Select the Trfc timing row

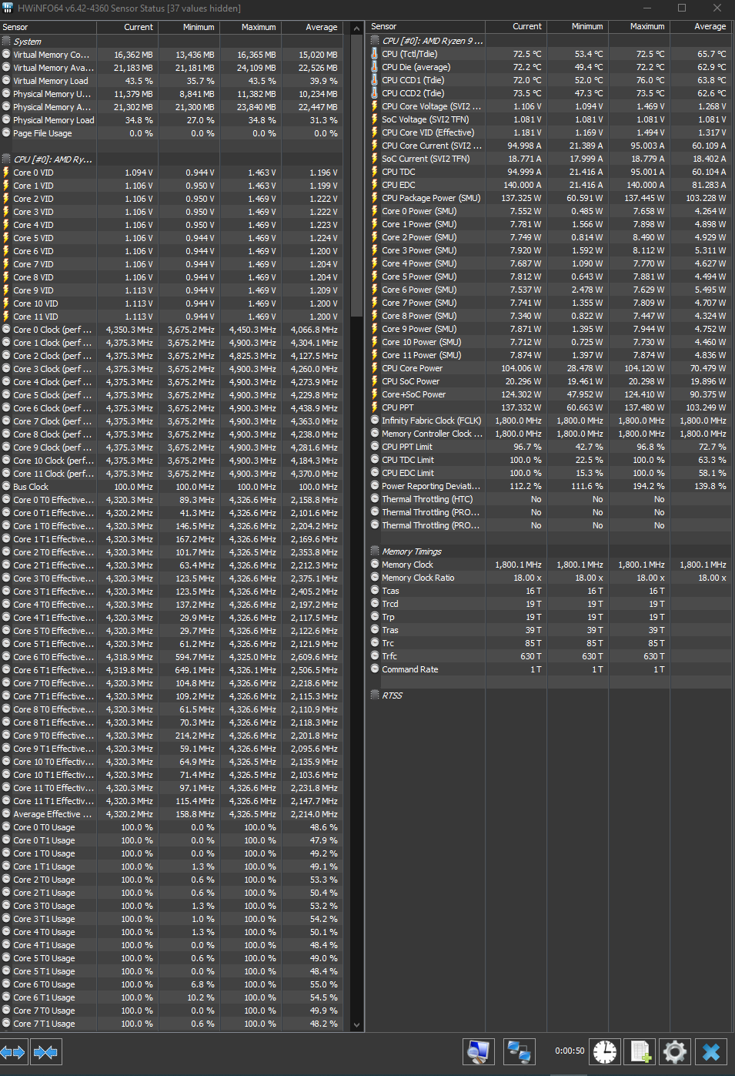click(549, 656)
